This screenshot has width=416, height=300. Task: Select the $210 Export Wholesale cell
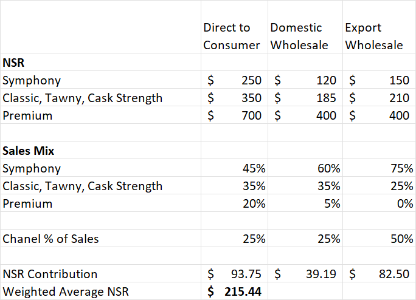click(x=378, y=98)
